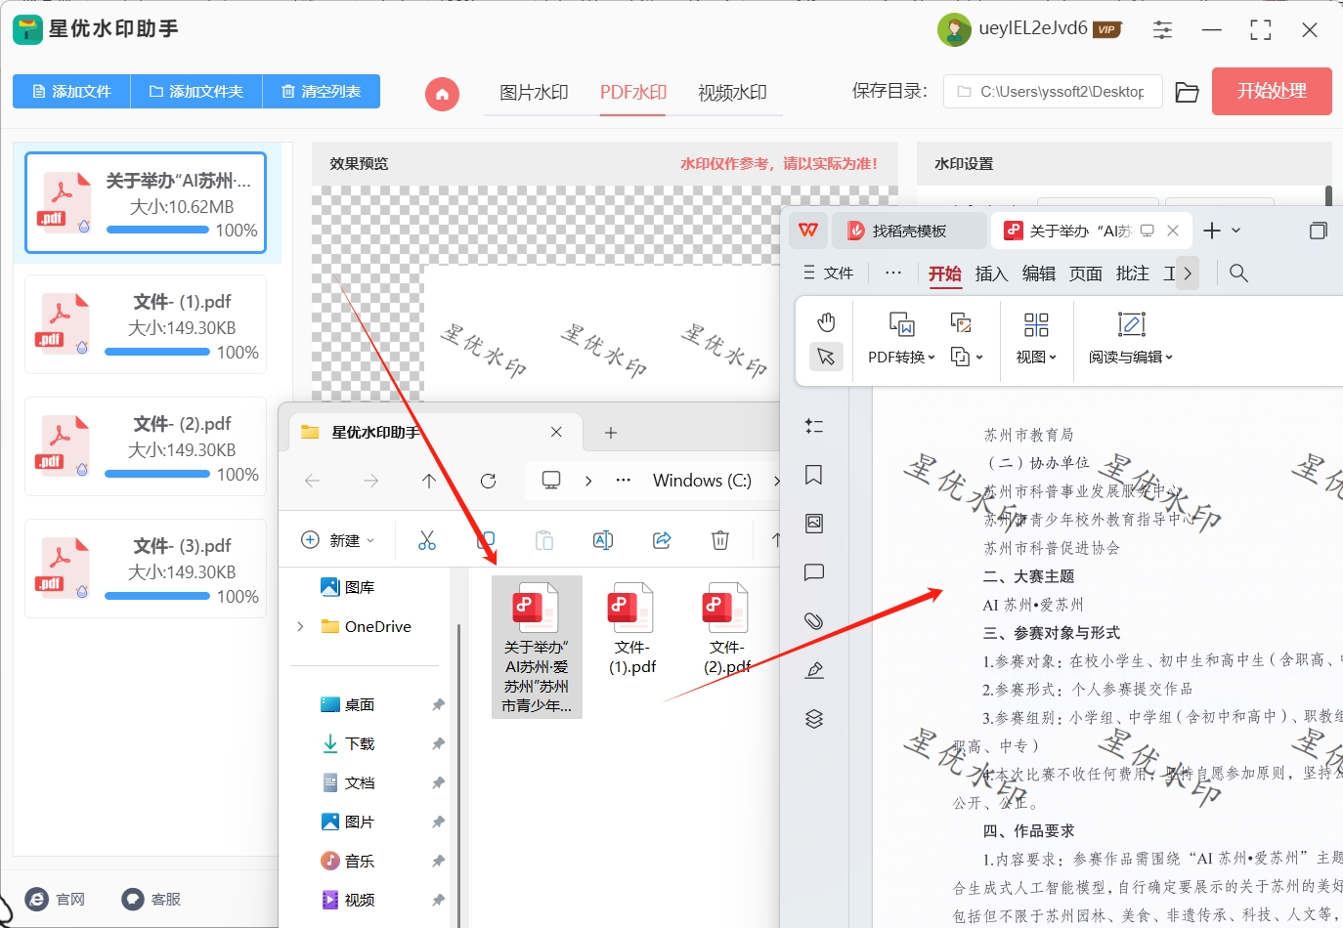Screen dimensions: 1343x928
Task: Go up one folder in Explorer
Action: tap(429, 481)
